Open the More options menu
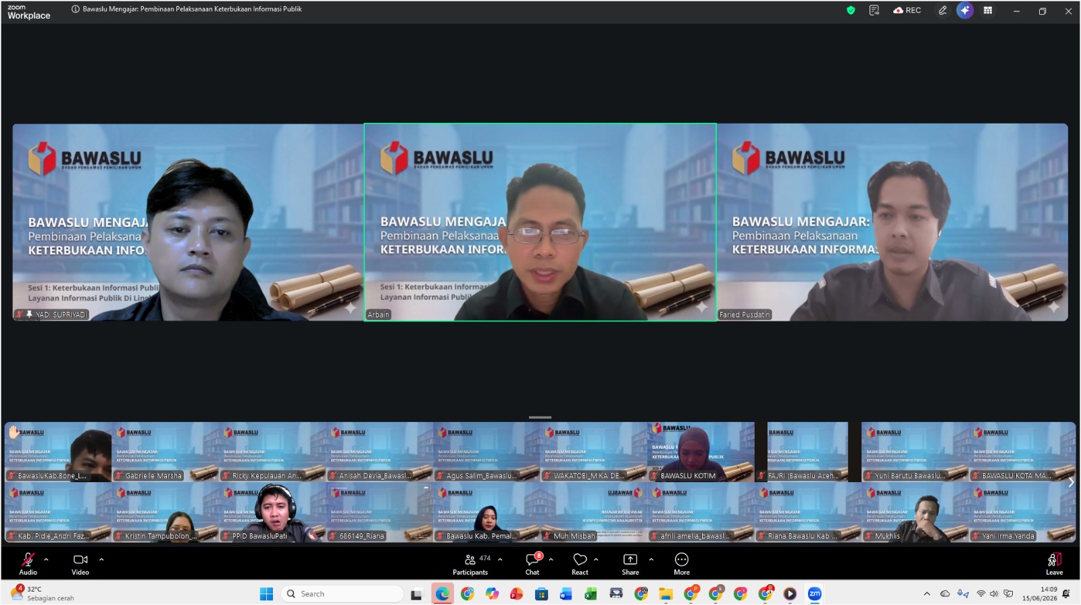Screen dimensions: 1081x605 pos(682,564)
